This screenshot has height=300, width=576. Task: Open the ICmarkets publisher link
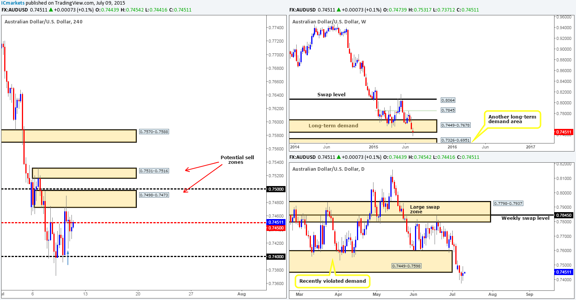12,3
